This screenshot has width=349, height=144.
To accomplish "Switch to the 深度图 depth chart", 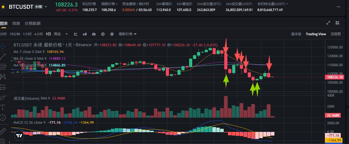I will tap(335, 34).
